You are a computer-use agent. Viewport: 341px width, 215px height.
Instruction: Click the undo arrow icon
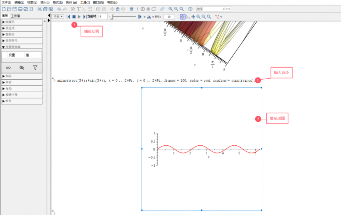[x=59, y=9]
